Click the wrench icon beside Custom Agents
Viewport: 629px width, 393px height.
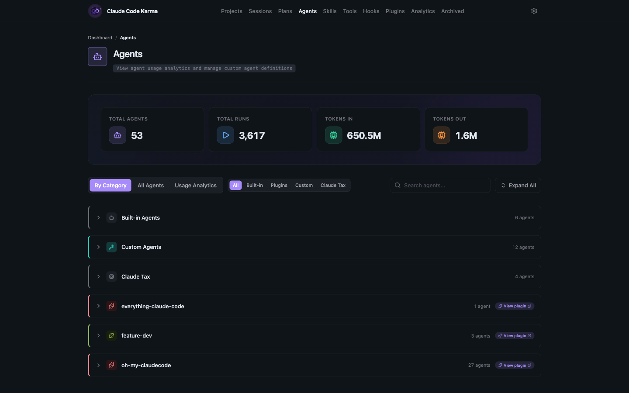[111, 247]
